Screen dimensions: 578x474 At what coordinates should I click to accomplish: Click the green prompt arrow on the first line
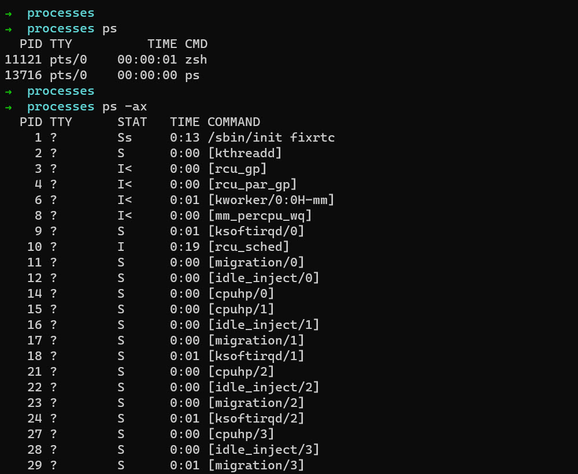(x=8, y=13)
